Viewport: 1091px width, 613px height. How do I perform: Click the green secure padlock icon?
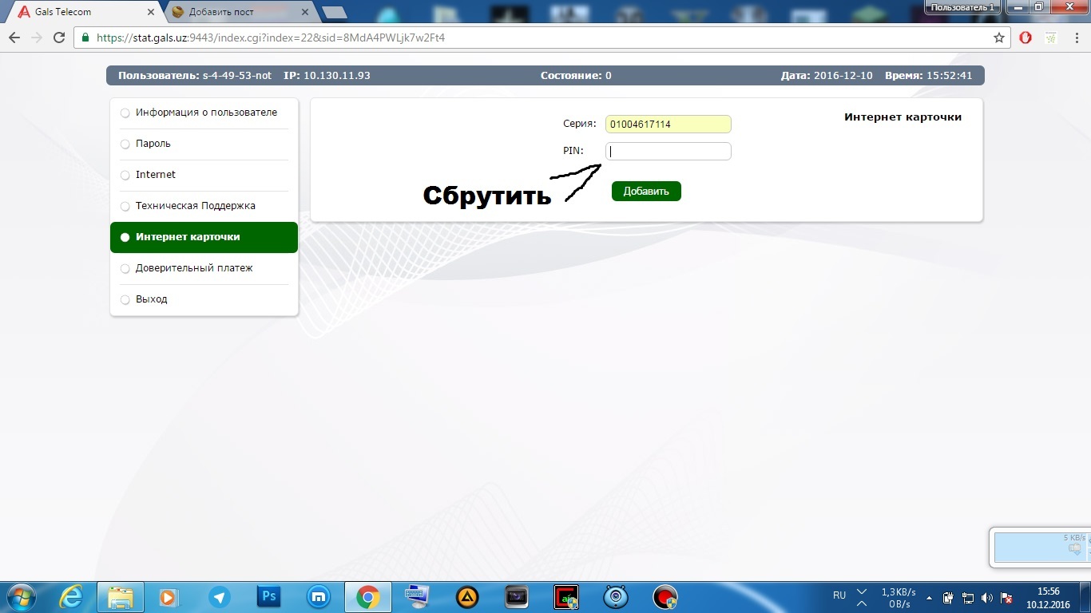(x=85, y=38)
